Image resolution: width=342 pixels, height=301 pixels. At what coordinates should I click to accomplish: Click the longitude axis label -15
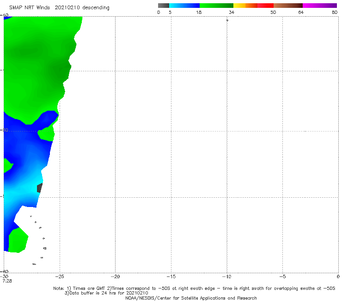171,276
